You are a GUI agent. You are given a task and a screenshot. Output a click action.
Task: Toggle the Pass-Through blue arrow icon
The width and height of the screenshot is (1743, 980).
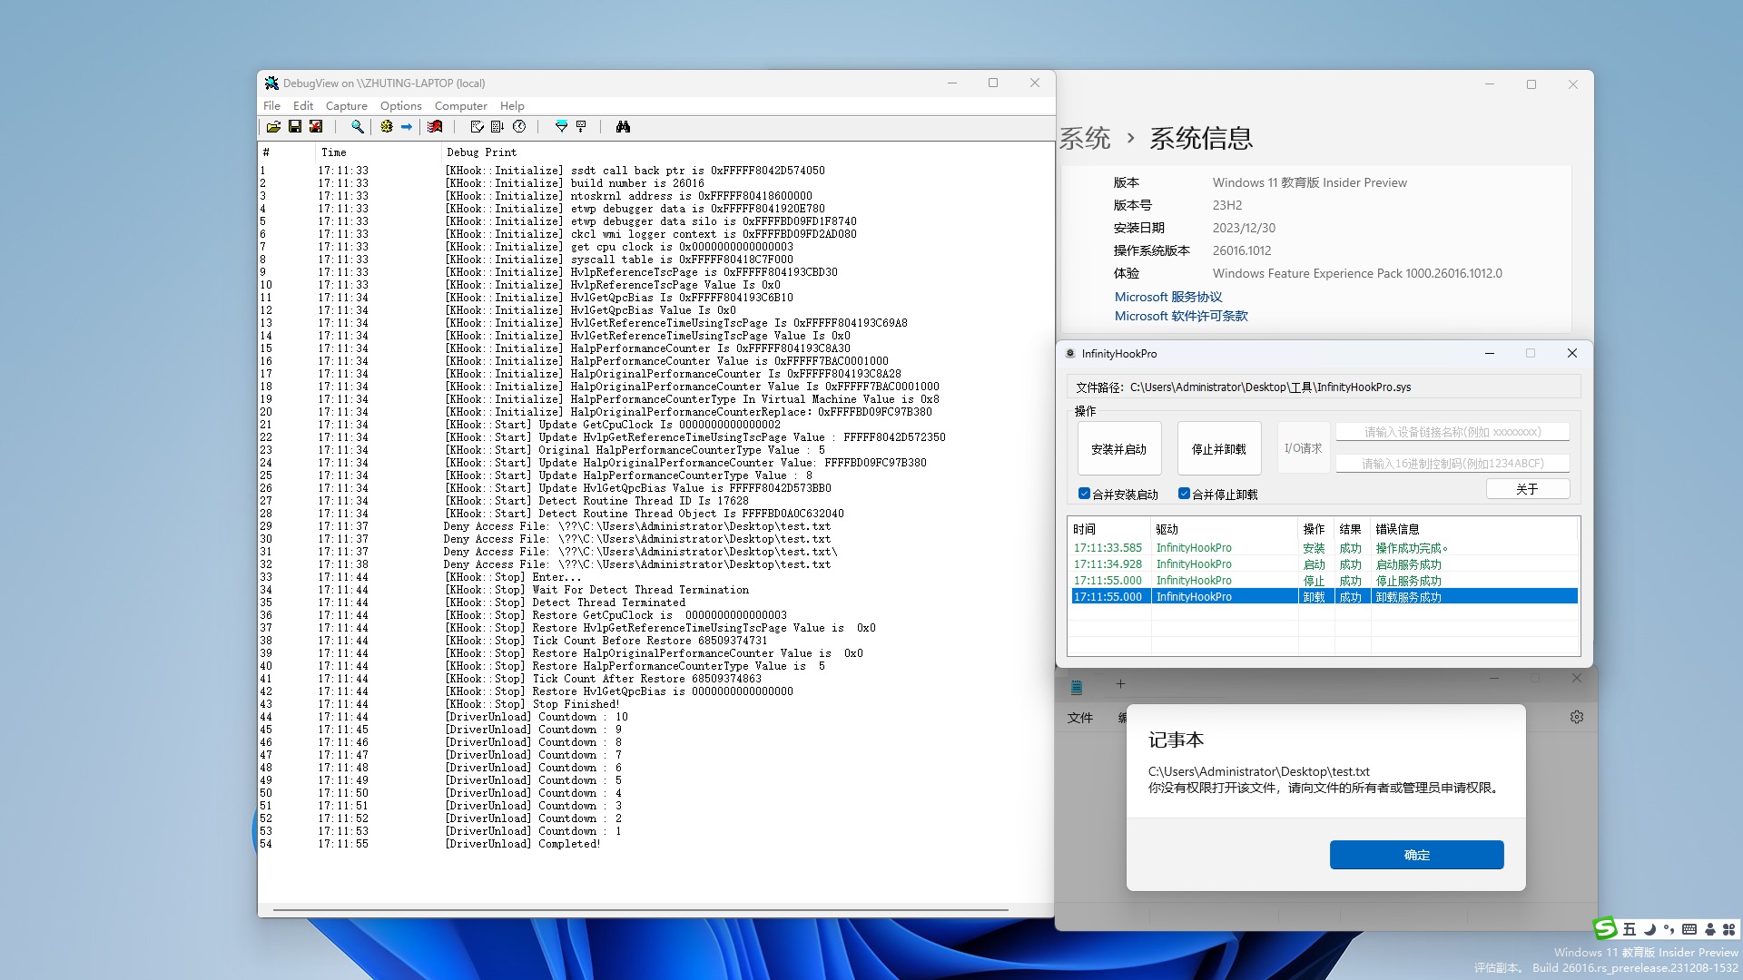[407, 127]
